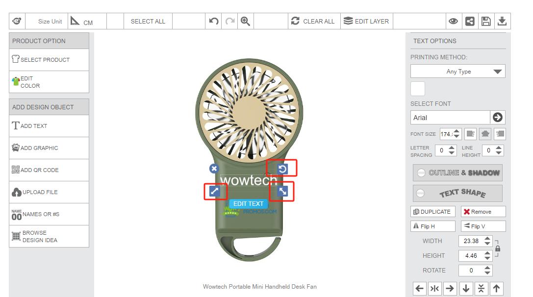Click the rotate handle on the text box

pyautogui.click(x=282, y=169)
